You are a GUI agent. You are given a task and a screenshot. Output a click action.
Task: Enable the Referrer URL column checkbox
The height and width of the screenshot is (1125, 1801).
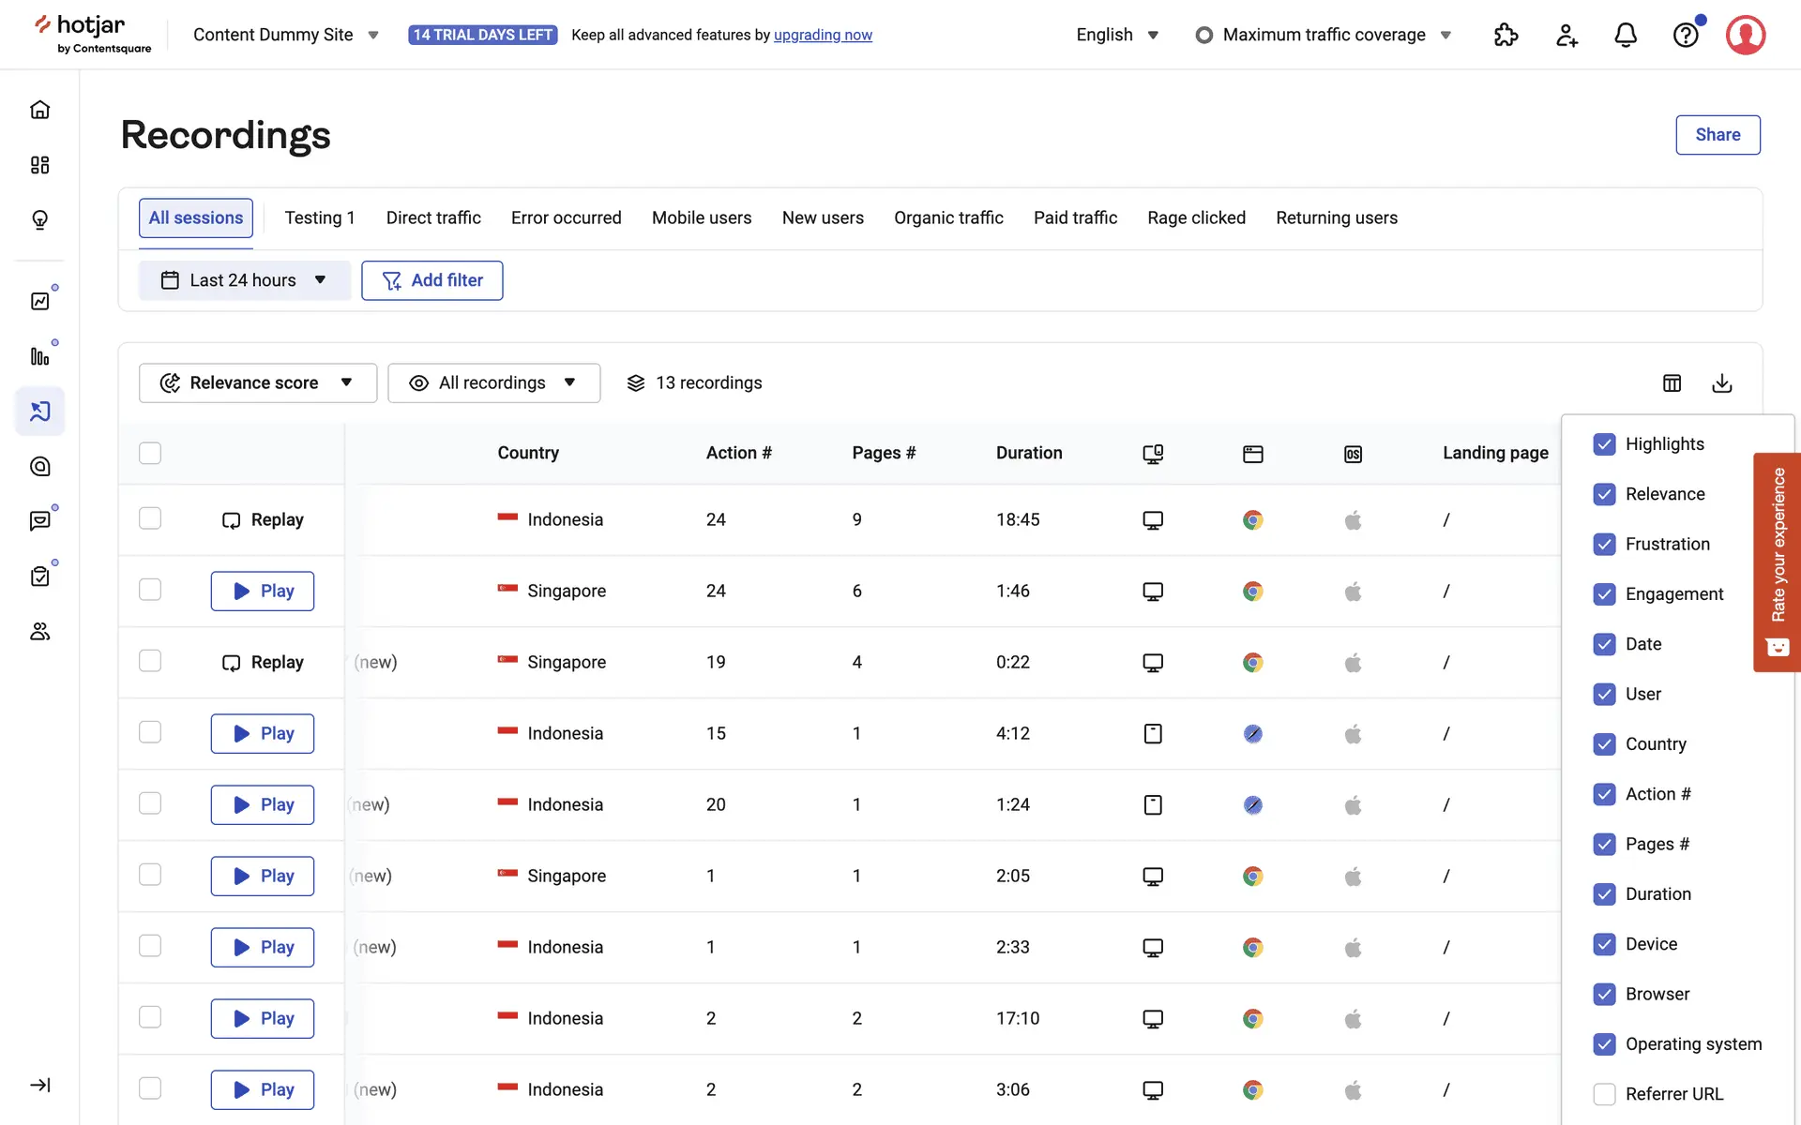tap(1604, 1093)
